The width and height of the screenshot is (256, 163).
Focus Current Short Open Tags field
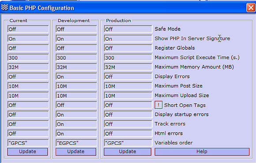click(x=28, y=105)
